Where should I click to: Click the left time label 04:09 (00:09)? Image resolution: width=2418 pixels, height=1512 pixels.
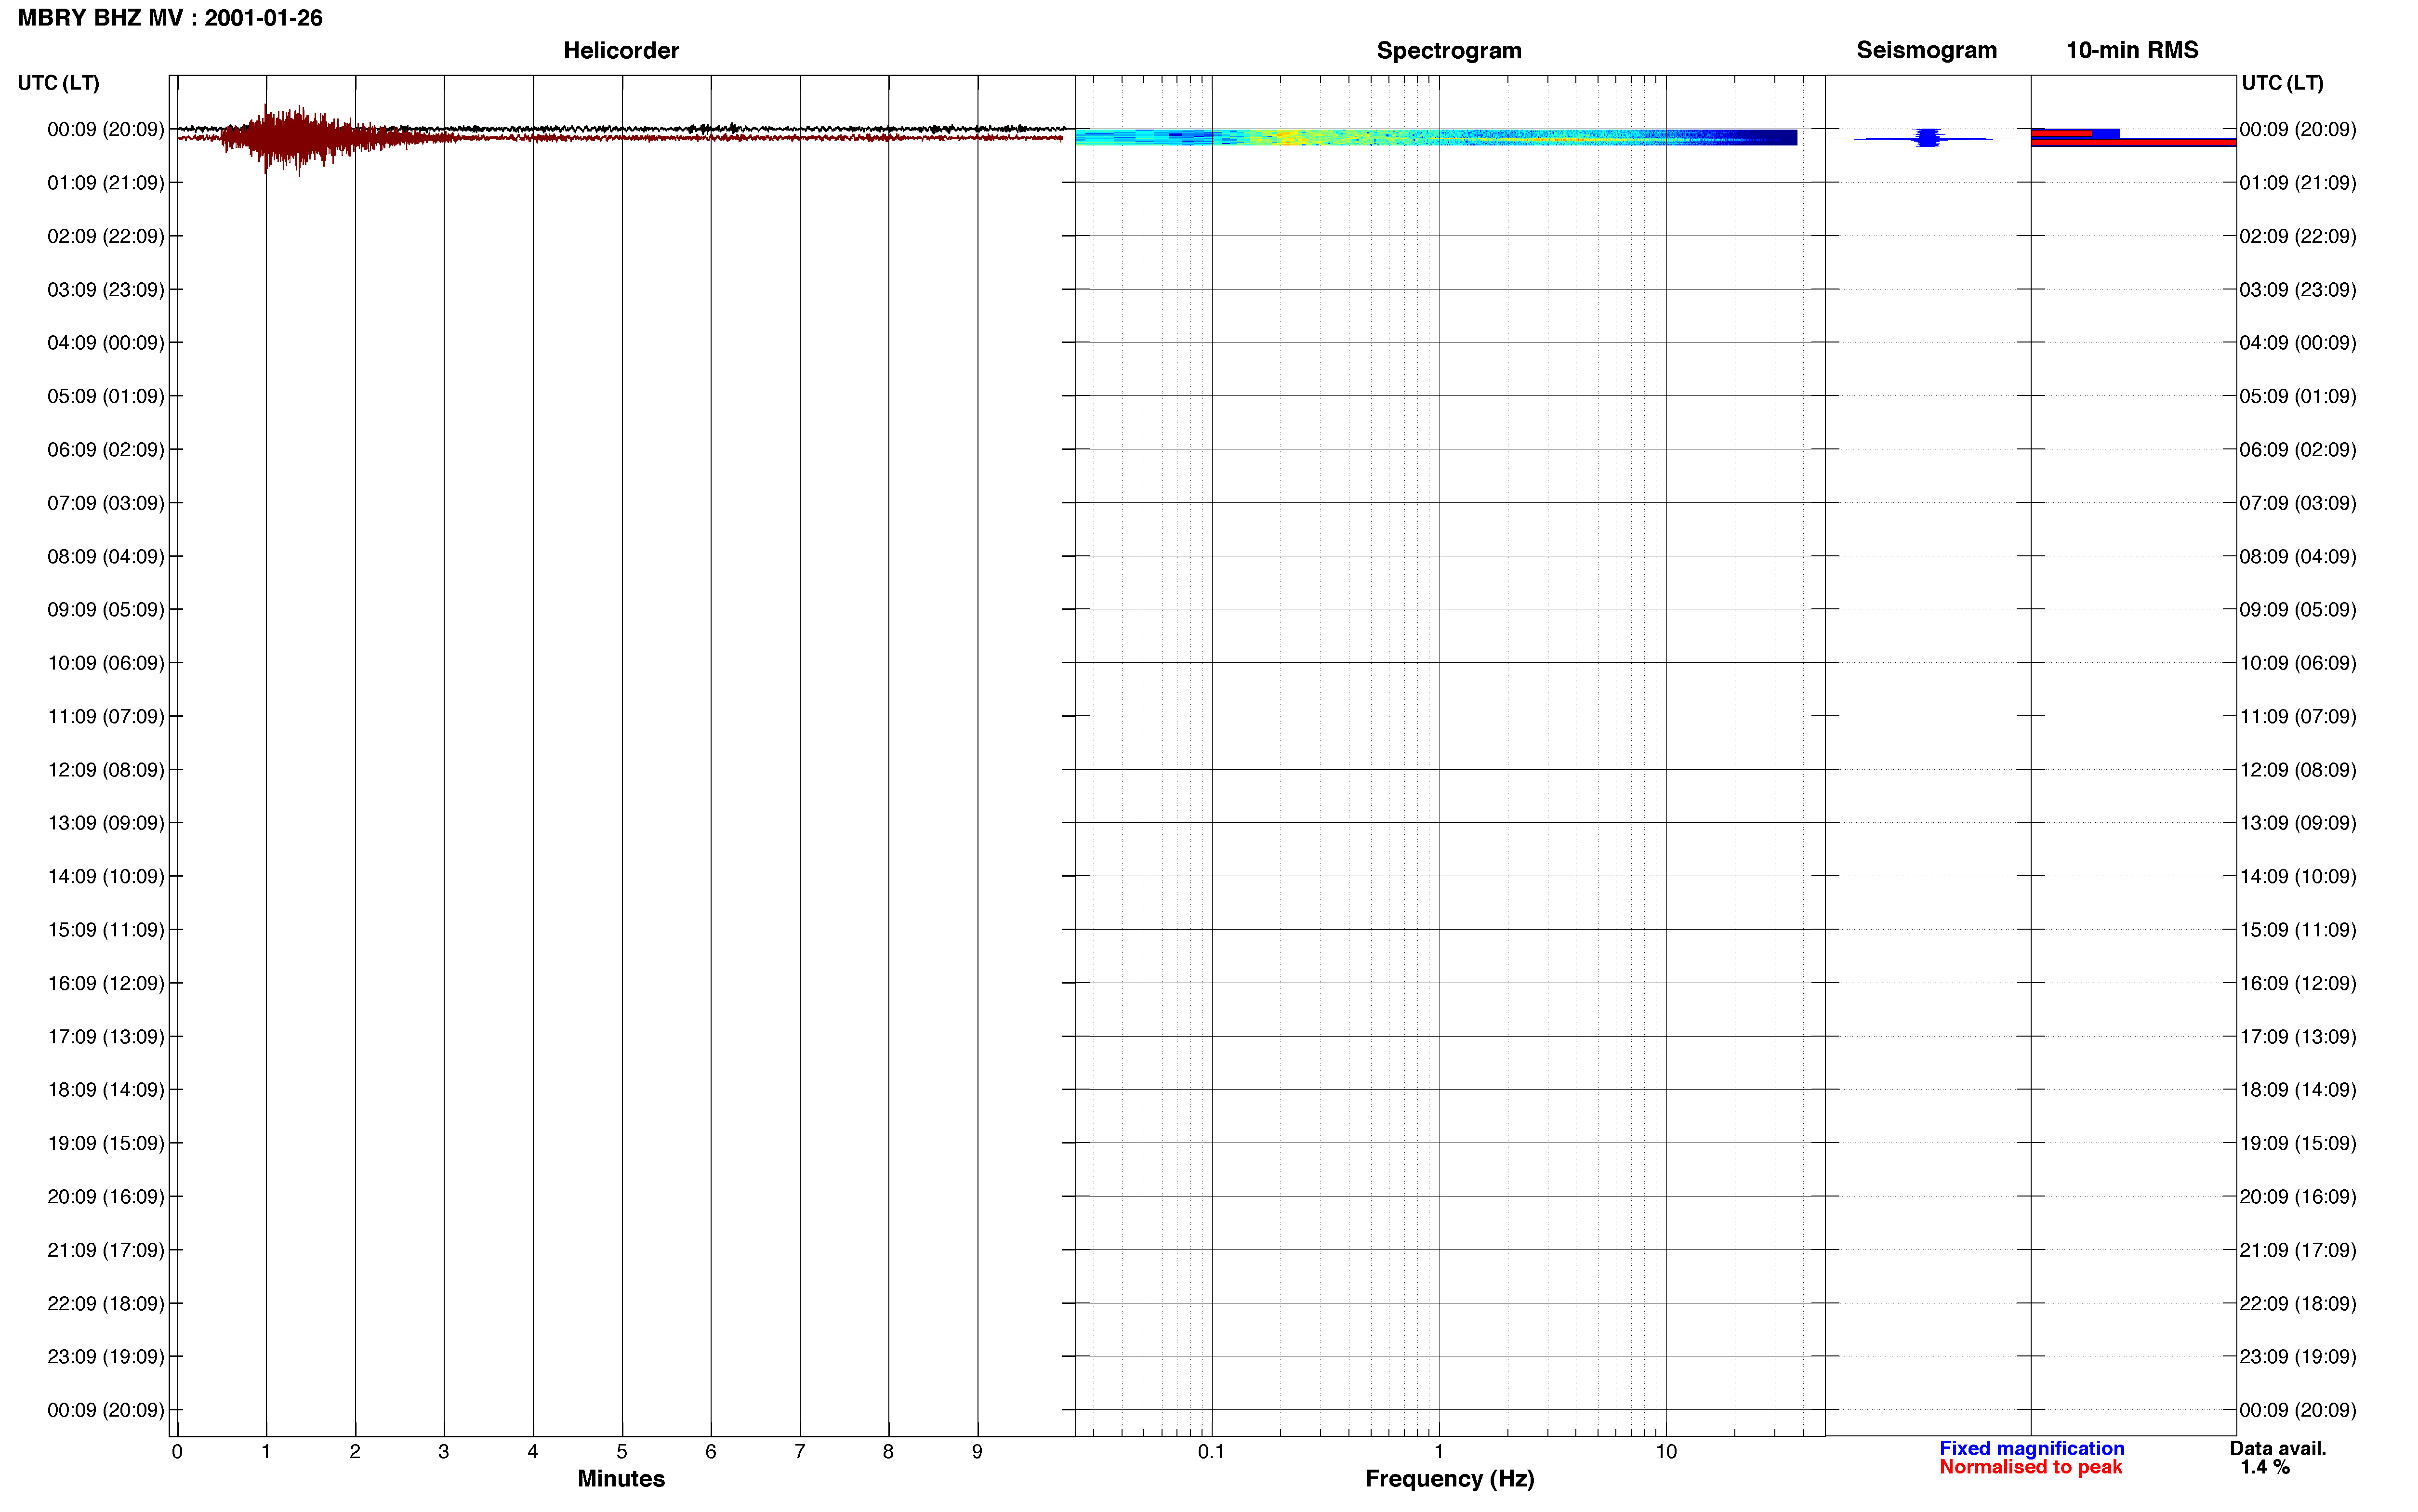tap(105, 343)
